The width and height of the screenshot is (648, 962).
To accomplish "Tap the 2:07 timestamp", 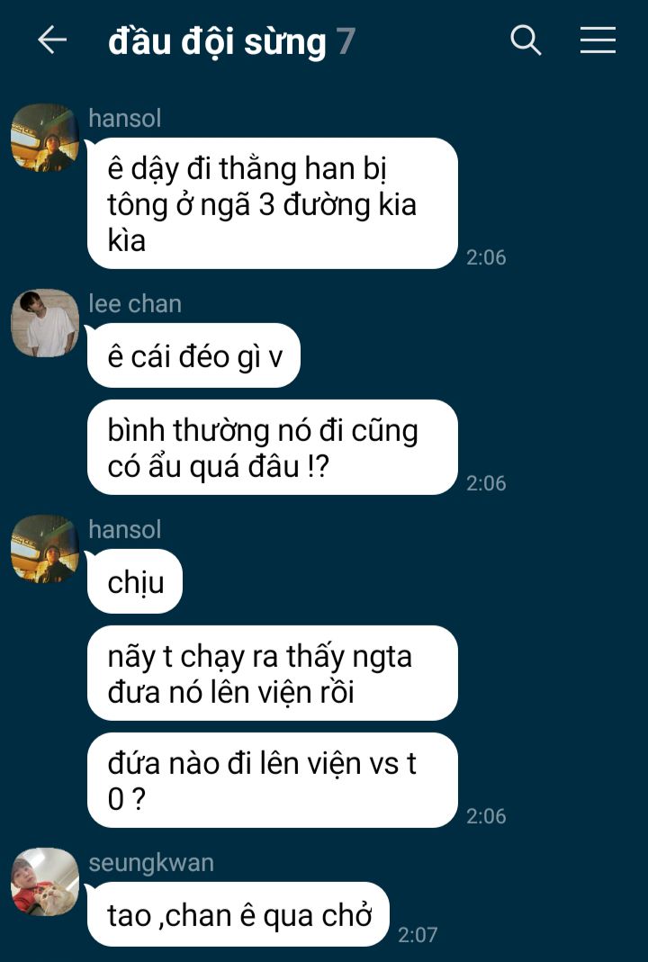I will [418, 935].
